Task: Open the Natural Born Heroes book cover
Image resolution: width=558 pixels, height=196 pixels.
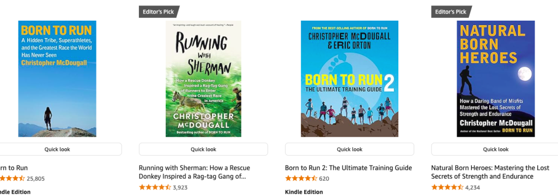Action: pyautogui.click(x=496, y=79)
